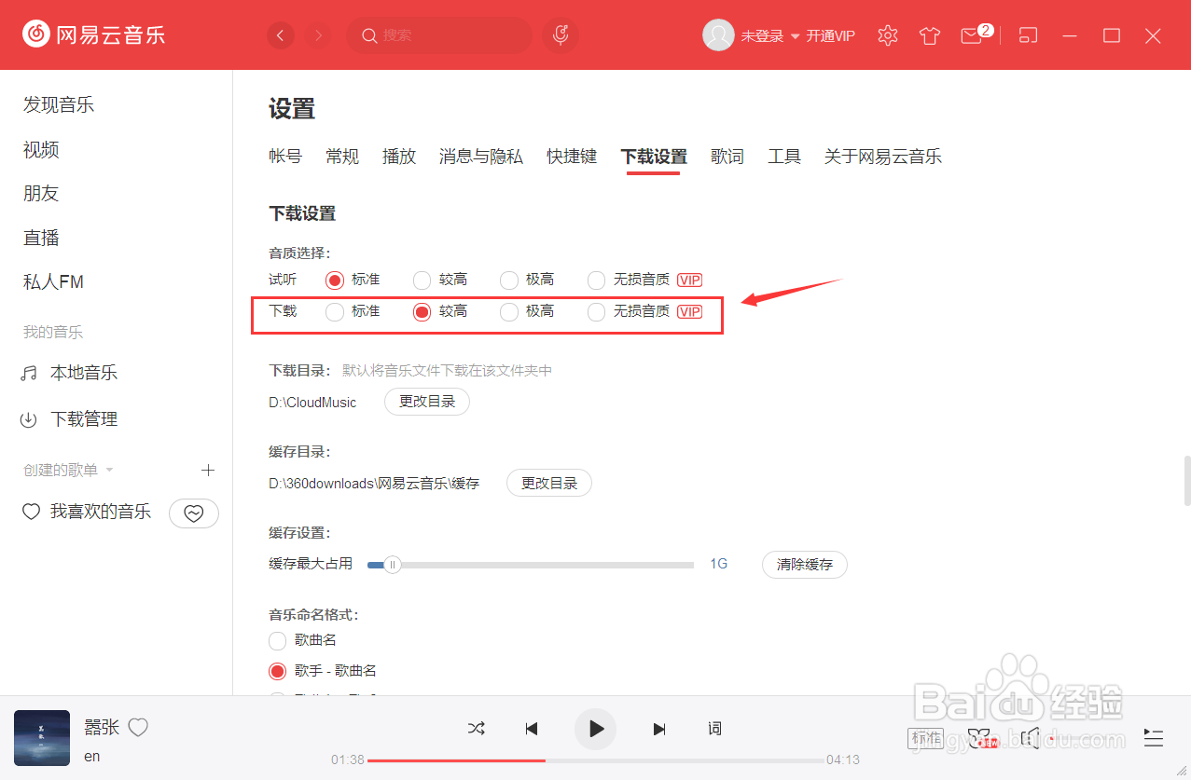Screen dimensions: 1191x780
Task: Open the 帐号 settings tab
Action: tap(285, 157)
